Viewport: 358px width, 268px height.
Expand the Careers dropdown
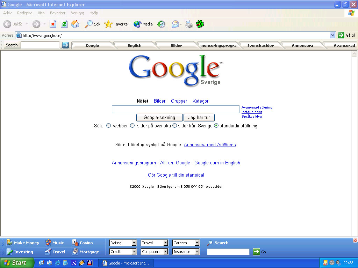[197, 243]
